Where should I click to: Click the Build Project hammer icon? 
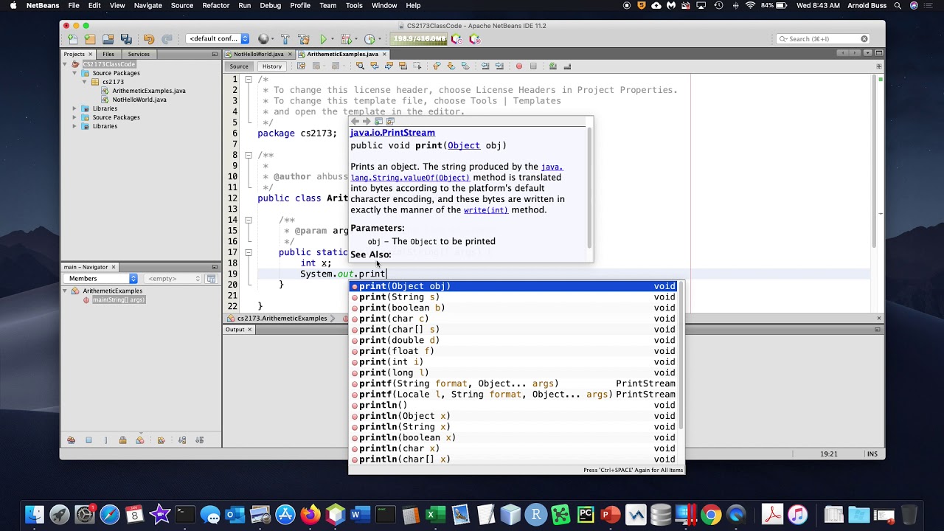point(285,39)
